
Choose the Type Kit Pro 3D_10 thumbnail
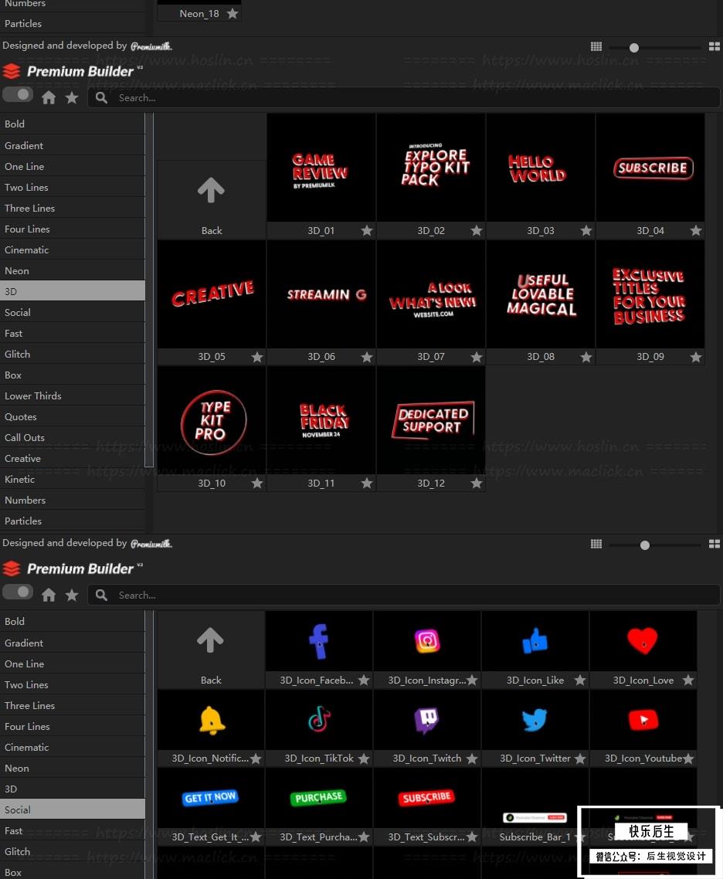coord(212,420)
